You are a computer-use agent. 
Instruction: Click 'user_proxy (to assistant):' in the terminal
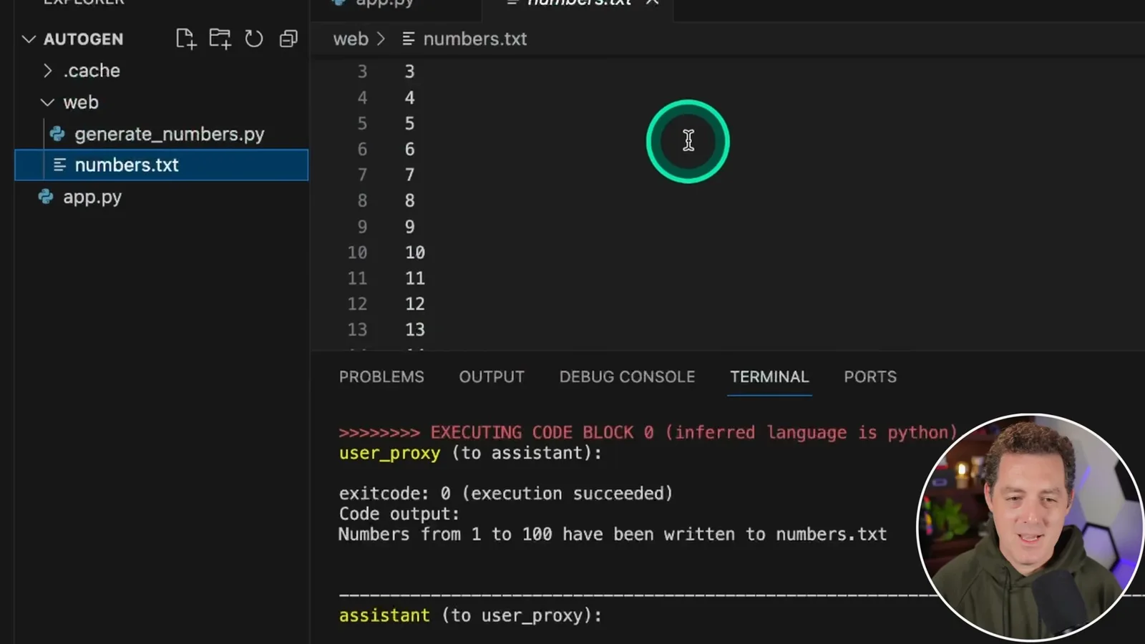coord(470,454)
